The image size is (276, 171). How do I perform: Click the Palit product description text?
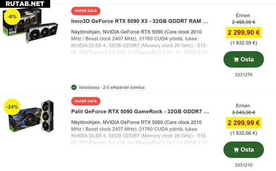(139, 132)
